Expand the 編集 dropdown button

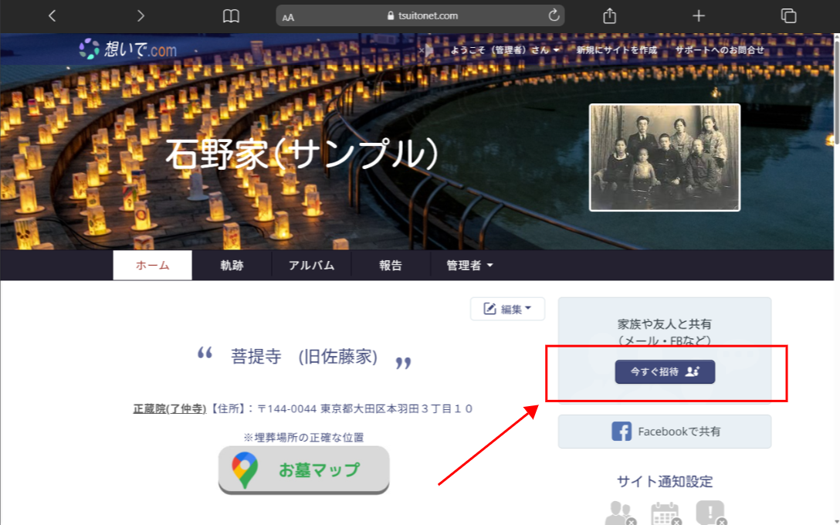pos(507,309)
